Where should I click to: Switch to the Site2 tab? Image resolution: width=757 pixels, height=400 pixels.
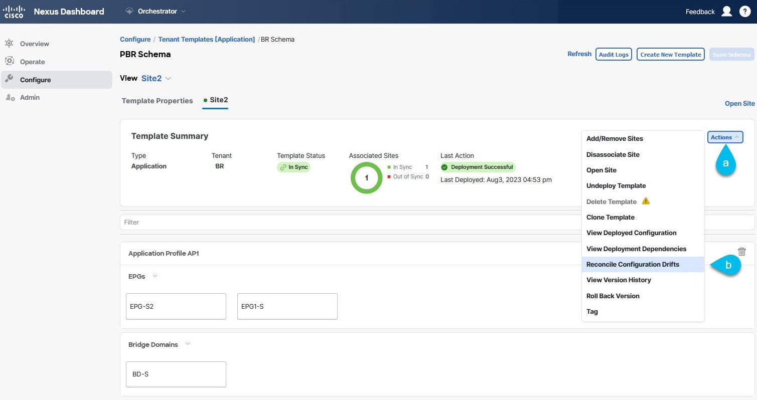click(216, 100)
